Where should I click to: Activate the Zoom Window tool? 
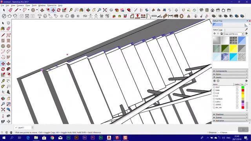9,104
